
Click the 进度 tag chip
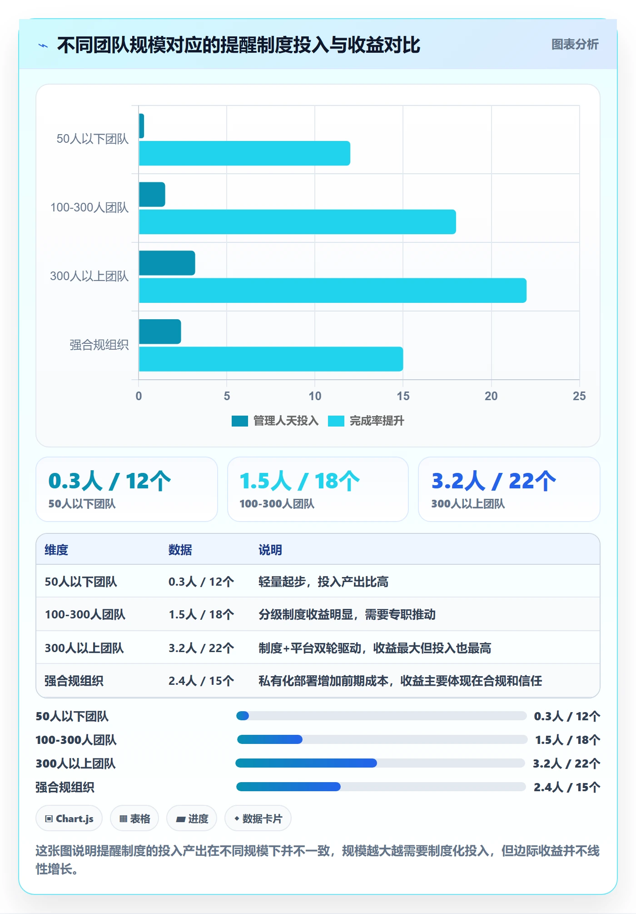[192, 819]
